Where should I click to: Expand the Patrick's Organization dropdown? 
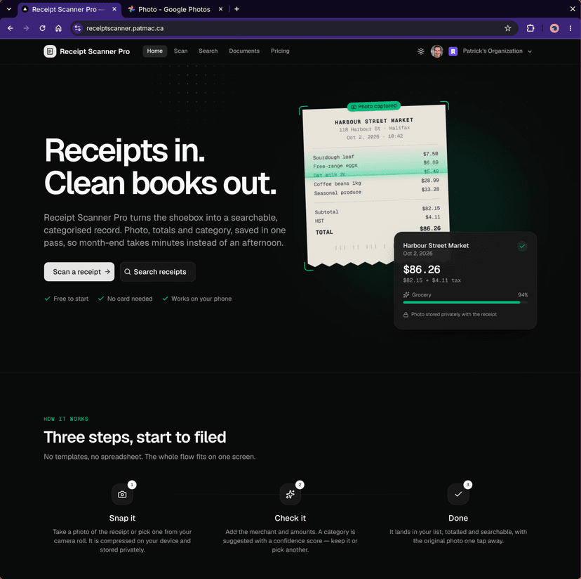point(497,51)
